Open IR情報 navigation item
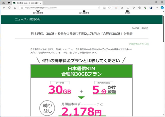 click(128, 12)
